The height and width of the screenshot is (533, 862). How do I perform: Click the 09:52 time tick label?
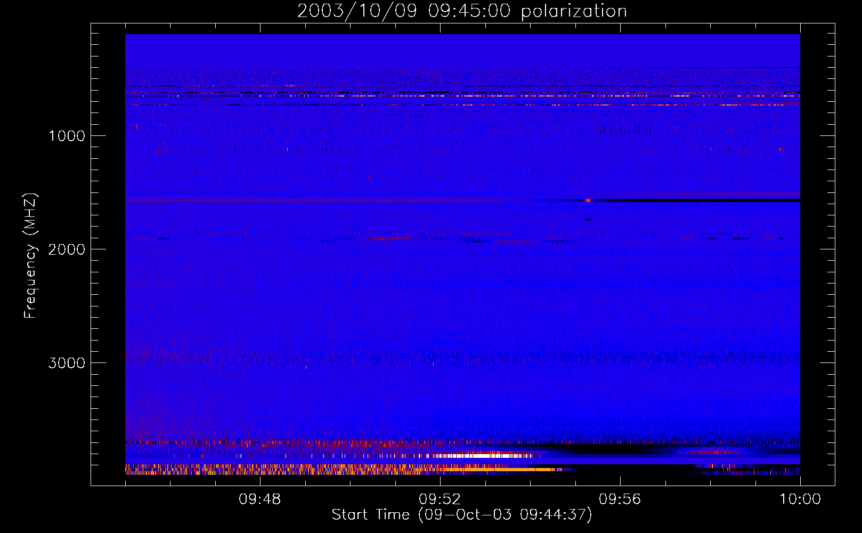coord(440,499)
